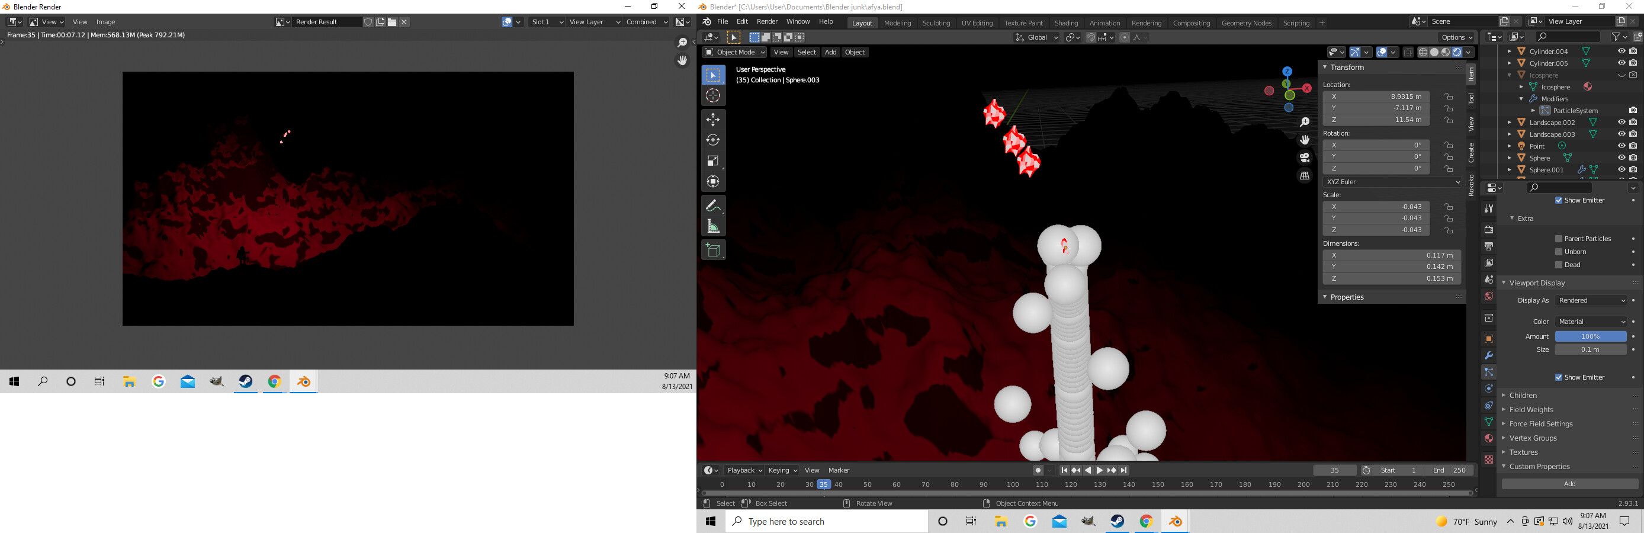
Task: Activate the Rotate tool
Action: pos(714,140)
